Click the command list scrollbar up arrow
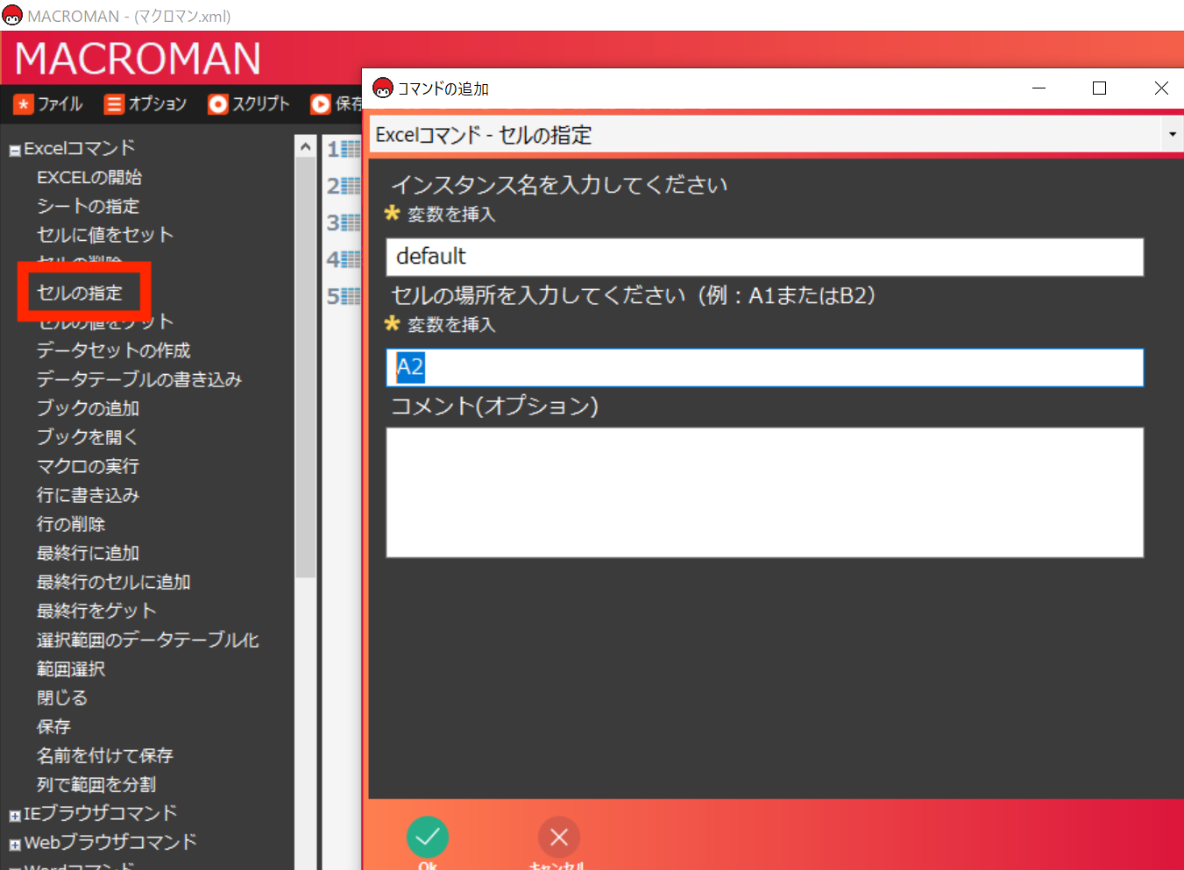 (x=305, y=147)
